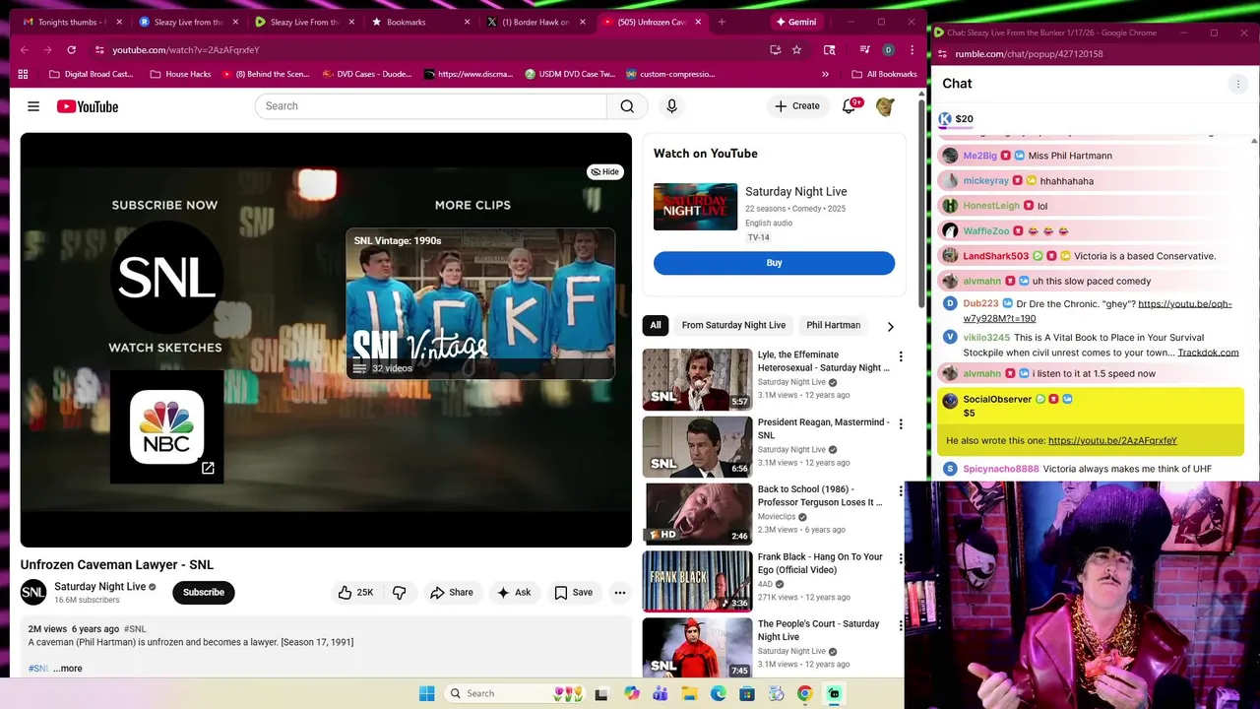Screen dimensions: 1260x709
Task: Bookmark this page with the star
Action: pos(796,49)
